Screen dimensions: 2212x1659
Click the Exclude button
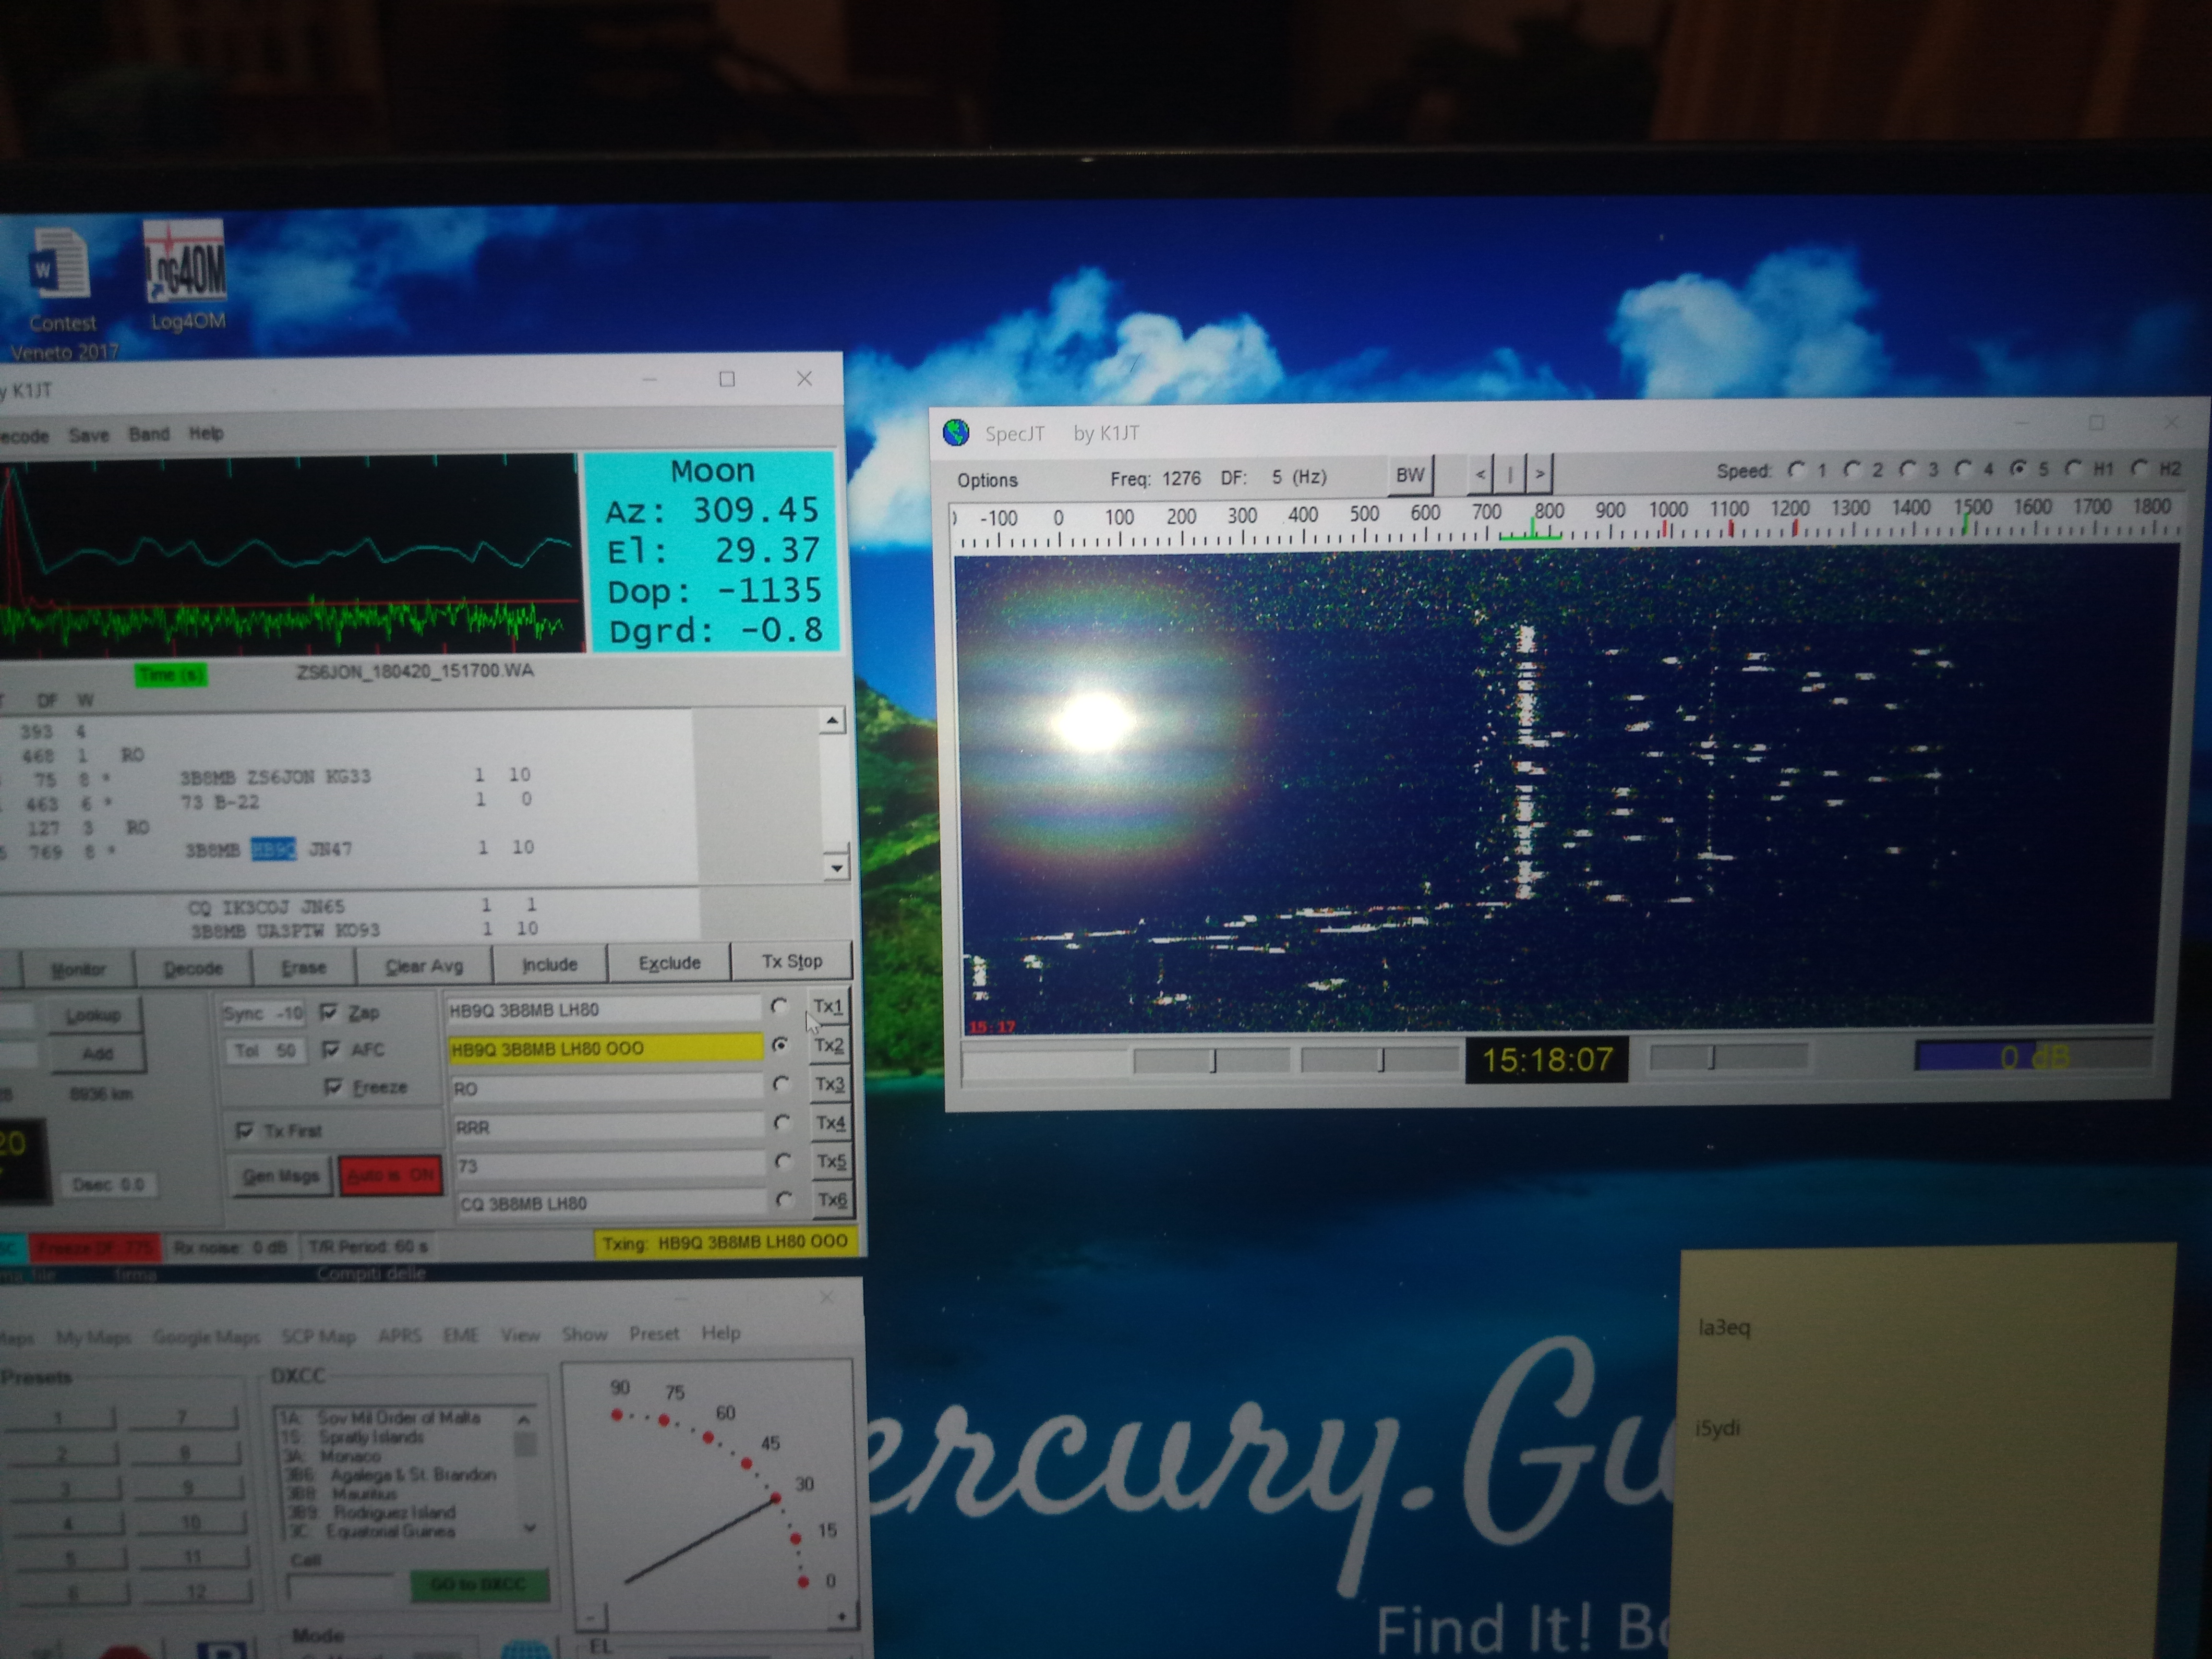(669, 963)
